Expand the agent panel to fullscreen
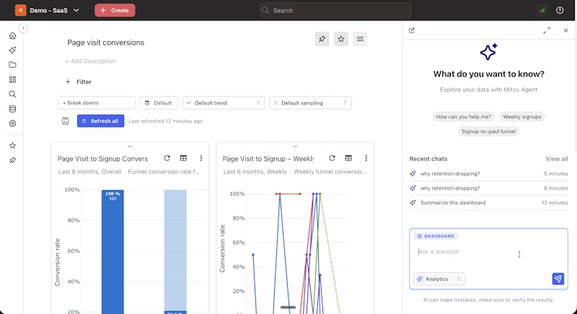 [x=547, y=30]
